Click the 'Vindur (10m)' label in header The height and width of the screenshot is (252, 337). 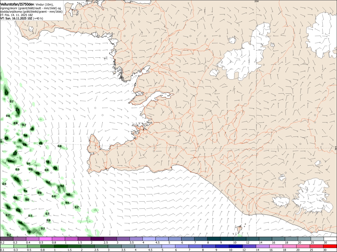[x=44, y=4]
